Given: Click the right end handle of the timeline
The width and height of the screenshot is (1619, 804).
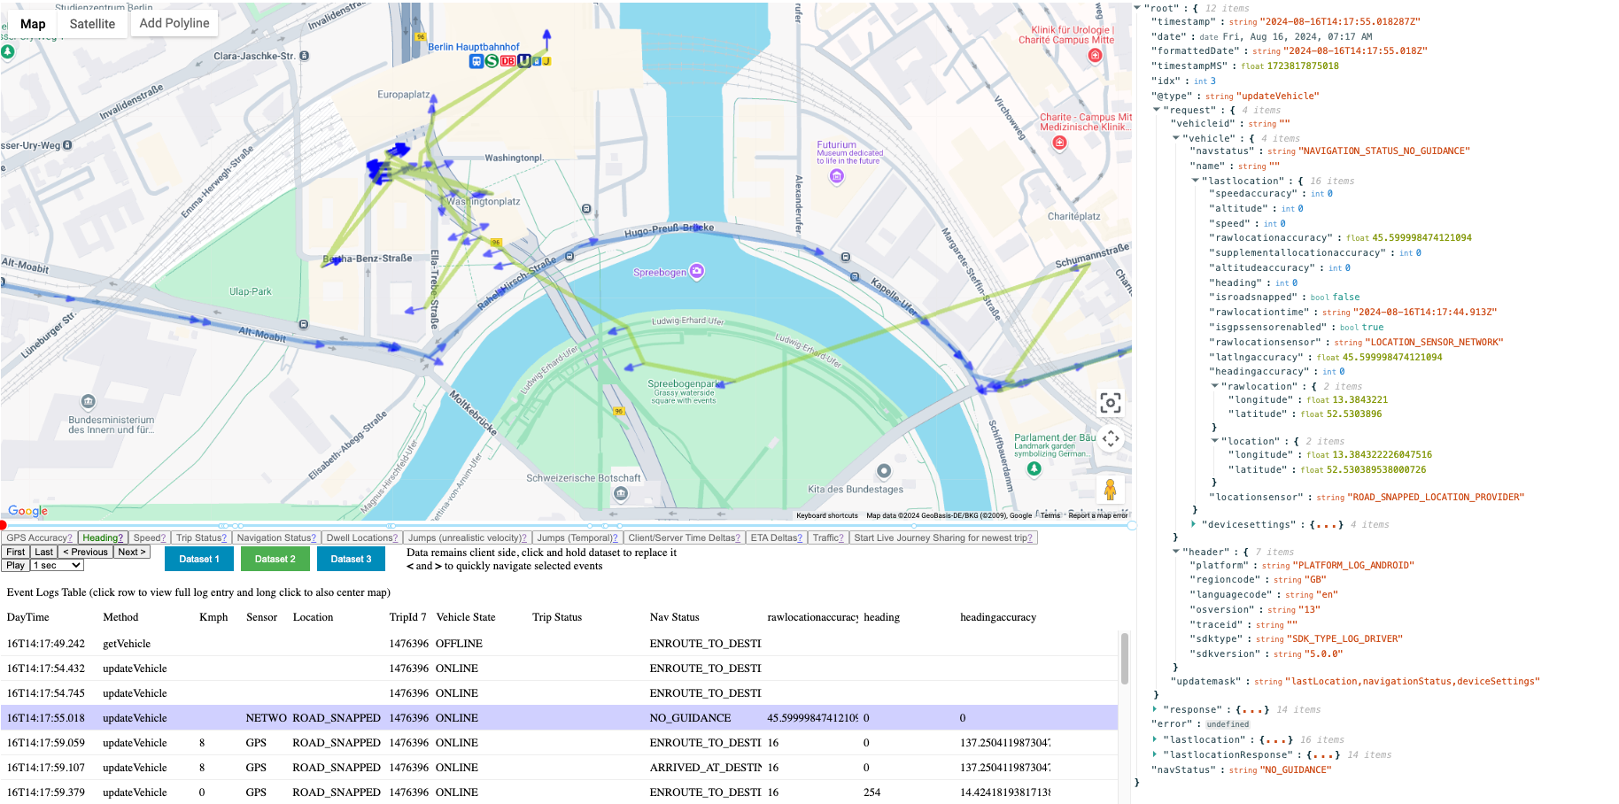Looking at the screenshot, I should (1132, 526).
